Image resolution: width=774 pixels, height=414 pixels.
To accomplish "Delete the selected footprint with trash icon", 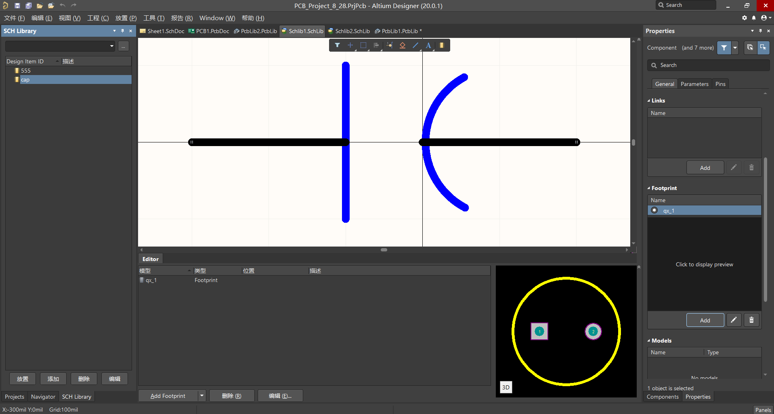I will pos(751,320).
